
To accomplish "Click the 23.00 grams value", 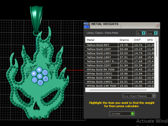I will pos(124,53).
